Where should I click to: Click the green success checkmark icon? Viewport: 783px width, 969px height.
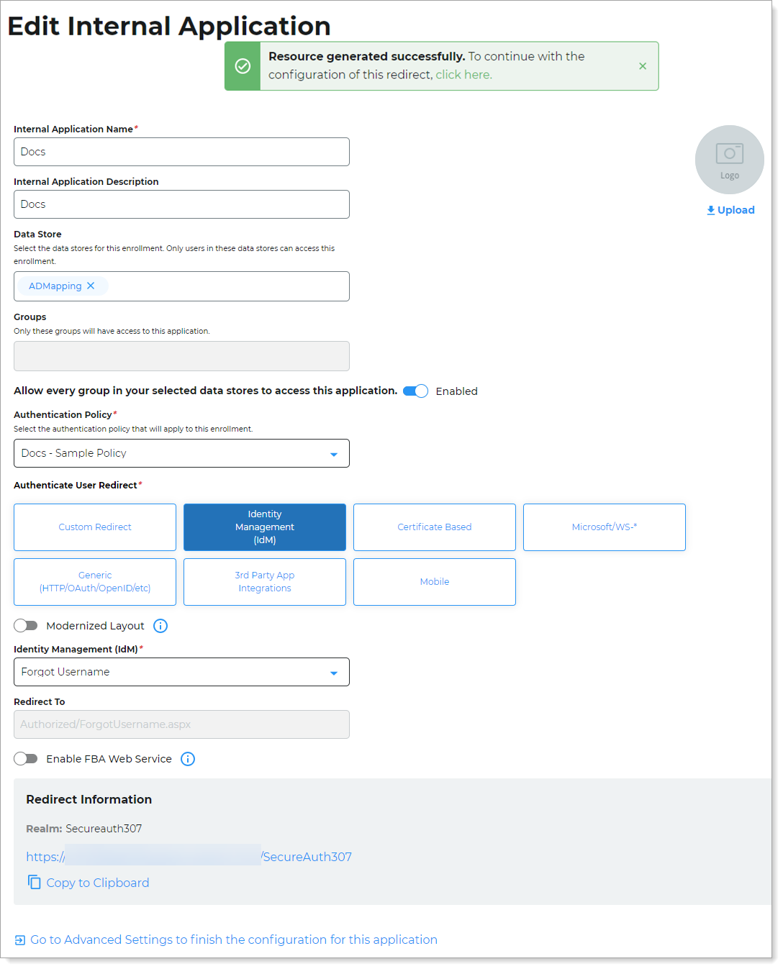point(243,66)
